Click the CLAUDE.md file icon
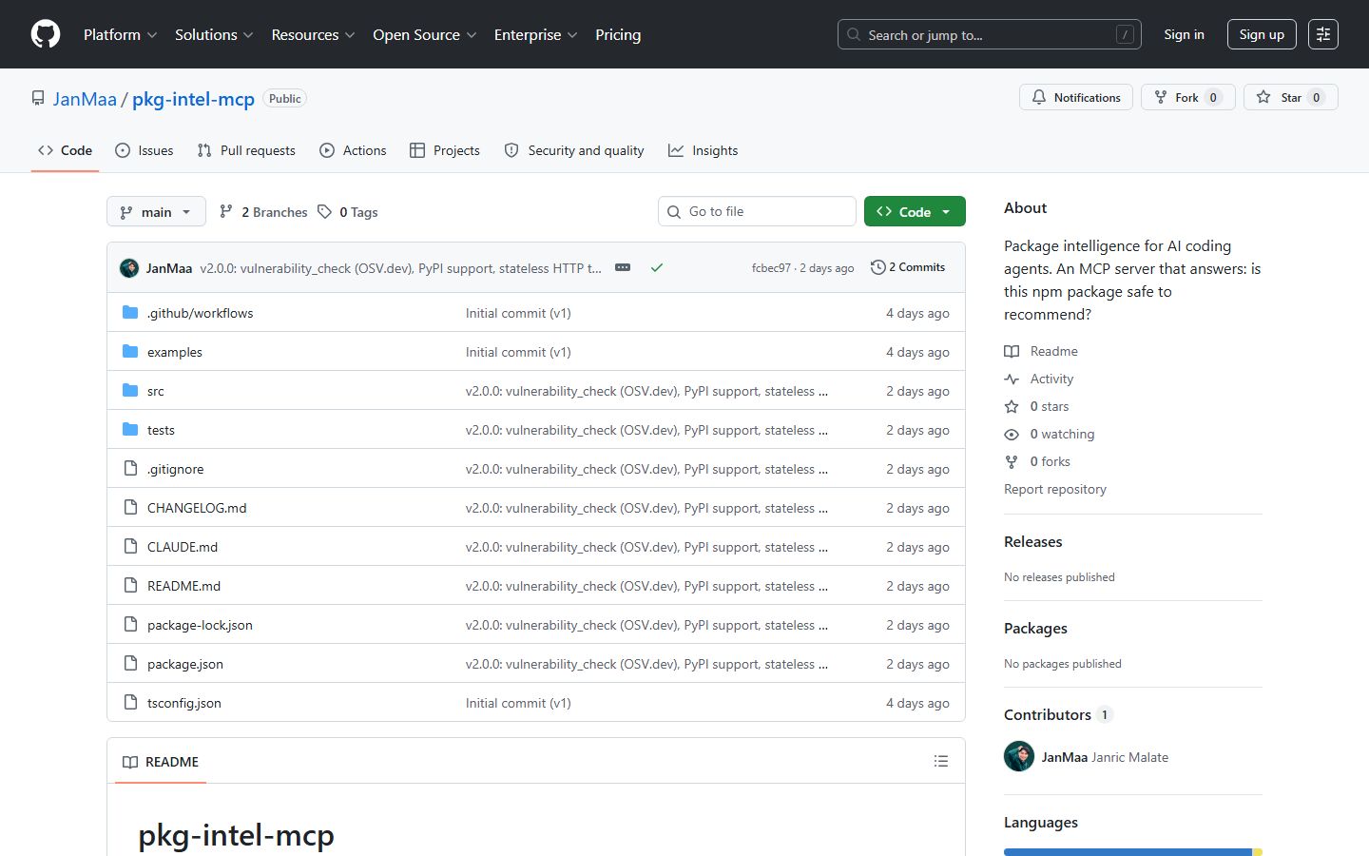Image resolution: width=1369 pixels, height=856 pixels. (130, 546)
